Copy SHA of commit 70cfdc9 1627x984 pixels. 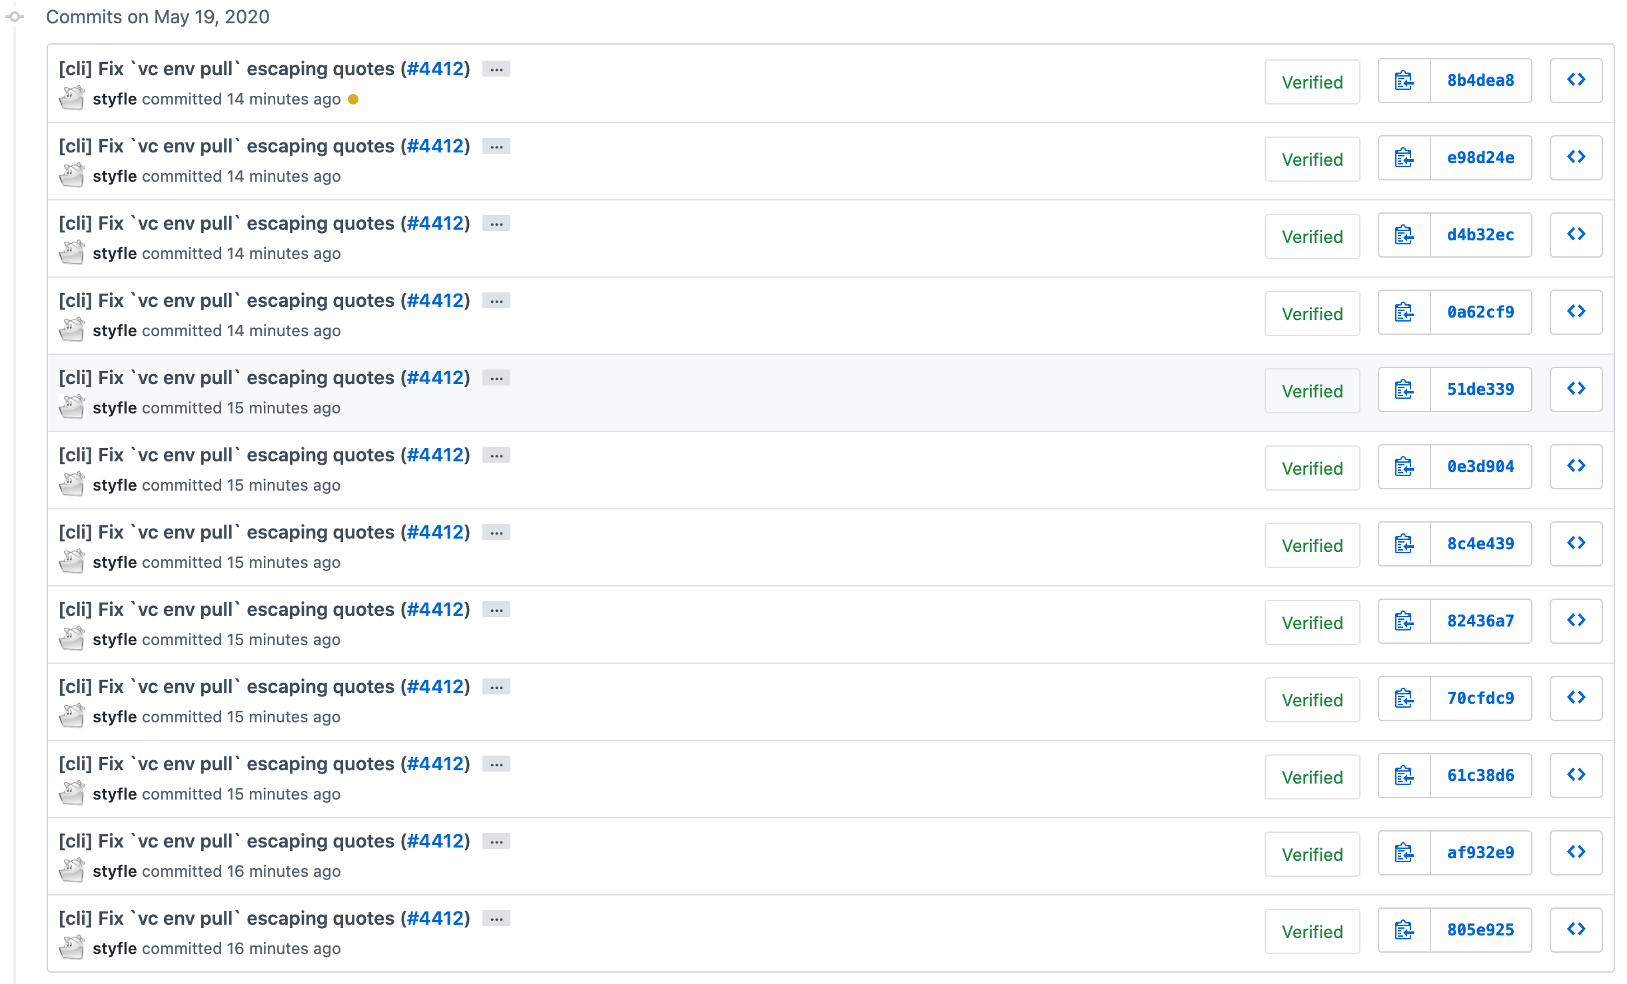click(1403, 698)
